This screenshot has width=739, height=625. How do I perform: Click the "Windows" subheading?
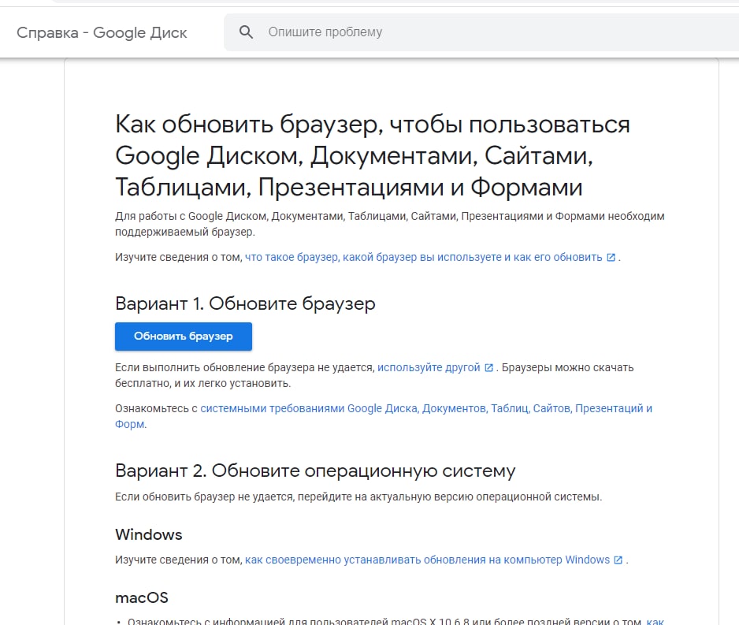148,534
